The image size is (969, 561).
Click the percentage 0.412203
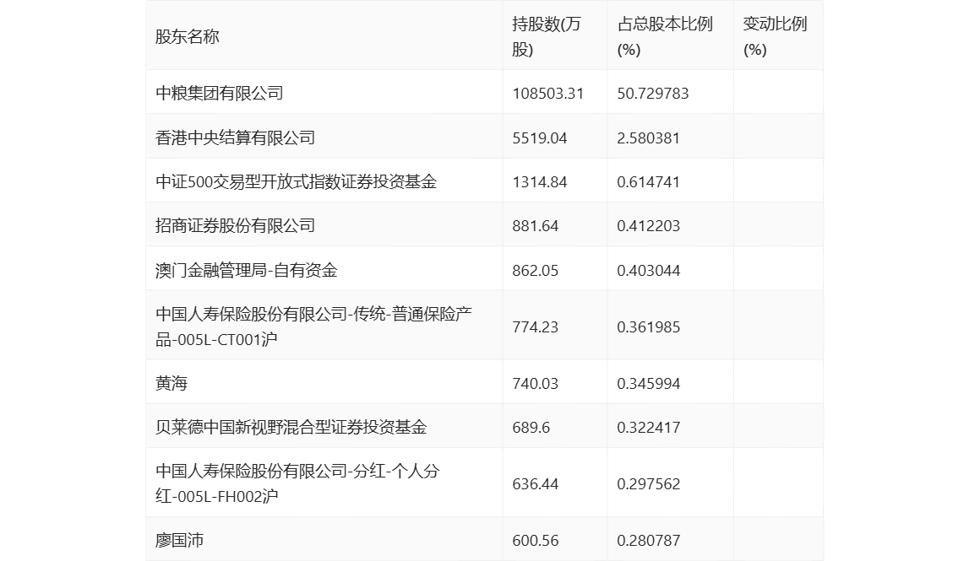(648, 226)
